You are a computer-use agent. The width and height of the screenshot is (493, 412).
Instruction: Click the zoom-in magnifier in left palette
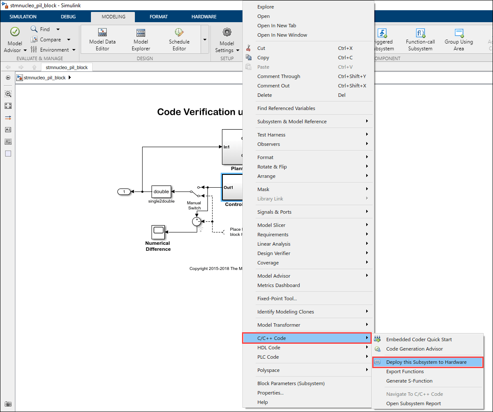click(x=8, y=94)
